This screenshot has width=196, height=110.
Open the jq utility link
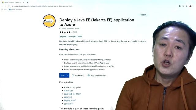click(x=69, y=104)
